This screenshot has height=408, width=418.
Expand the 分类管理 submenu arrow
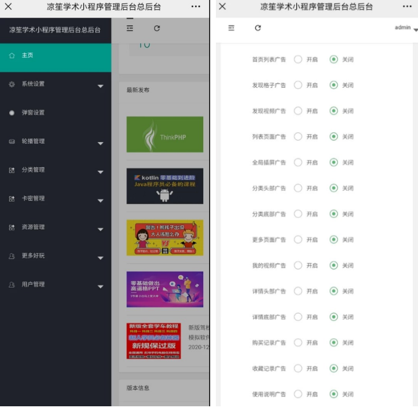click(100, 172)
